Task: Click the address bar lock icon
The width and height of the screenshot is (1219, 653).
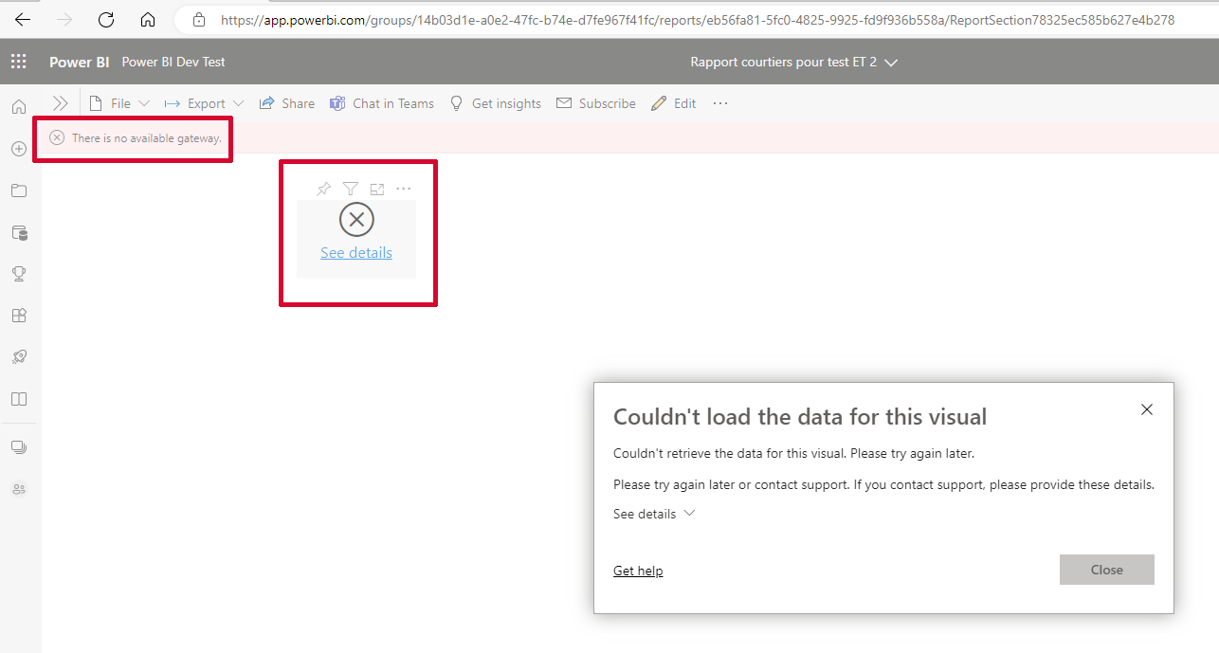Action: (198, 19)
